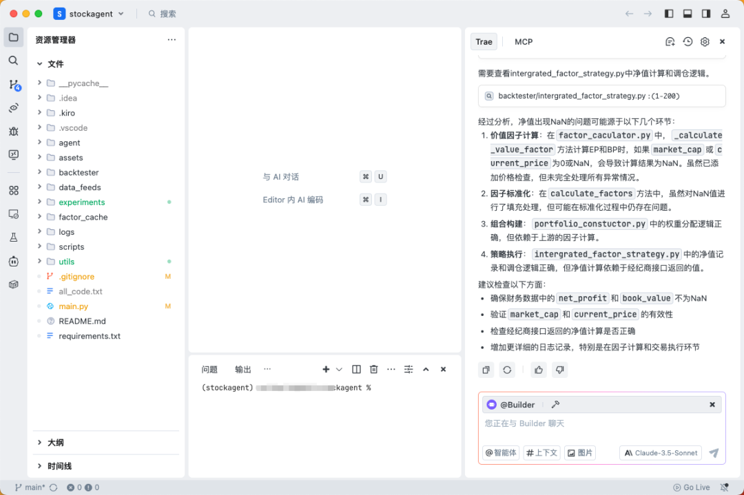Close the terminal panel
Viewport: 744px width, 495px height.
coord(443,369)
